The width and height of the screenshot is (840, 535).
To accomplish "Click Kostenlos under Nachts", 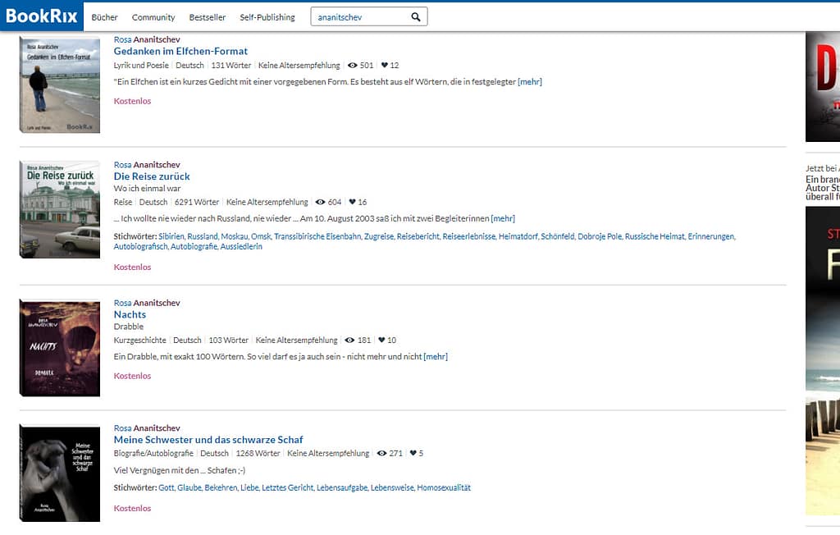I will tap(132, 377).
